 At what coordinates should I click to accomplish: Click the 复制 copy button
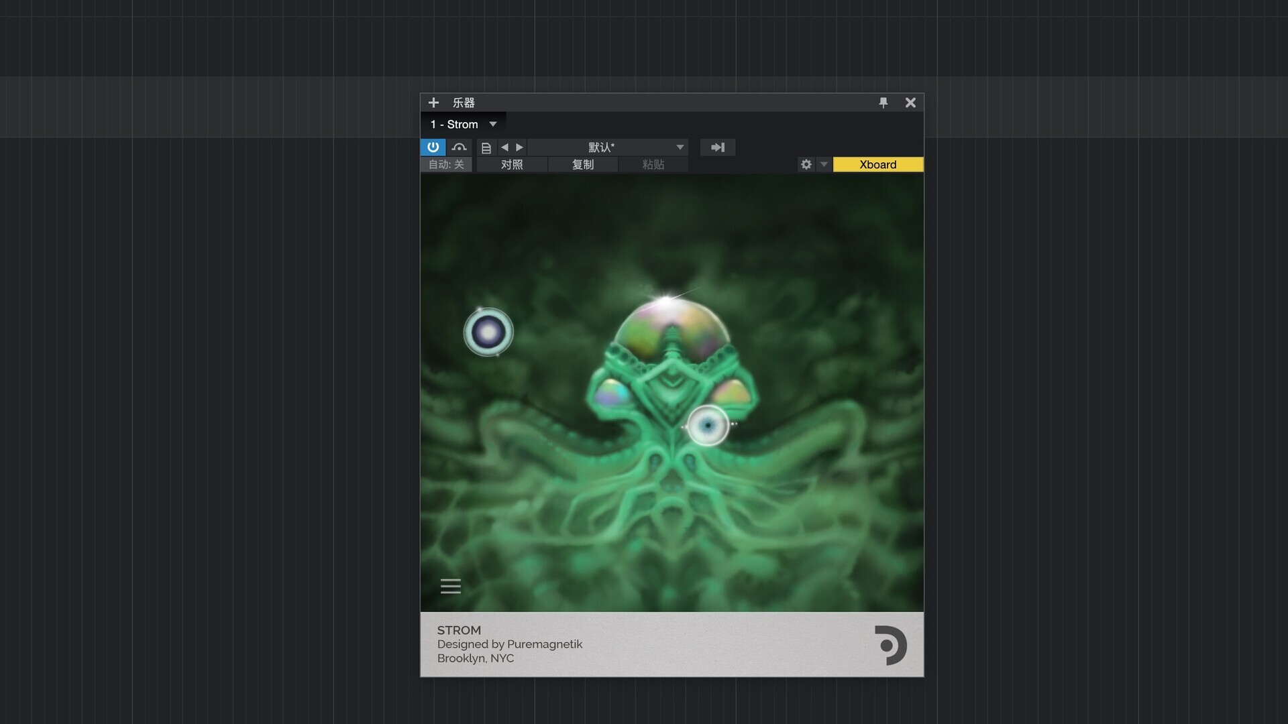(x=583, y=164)
